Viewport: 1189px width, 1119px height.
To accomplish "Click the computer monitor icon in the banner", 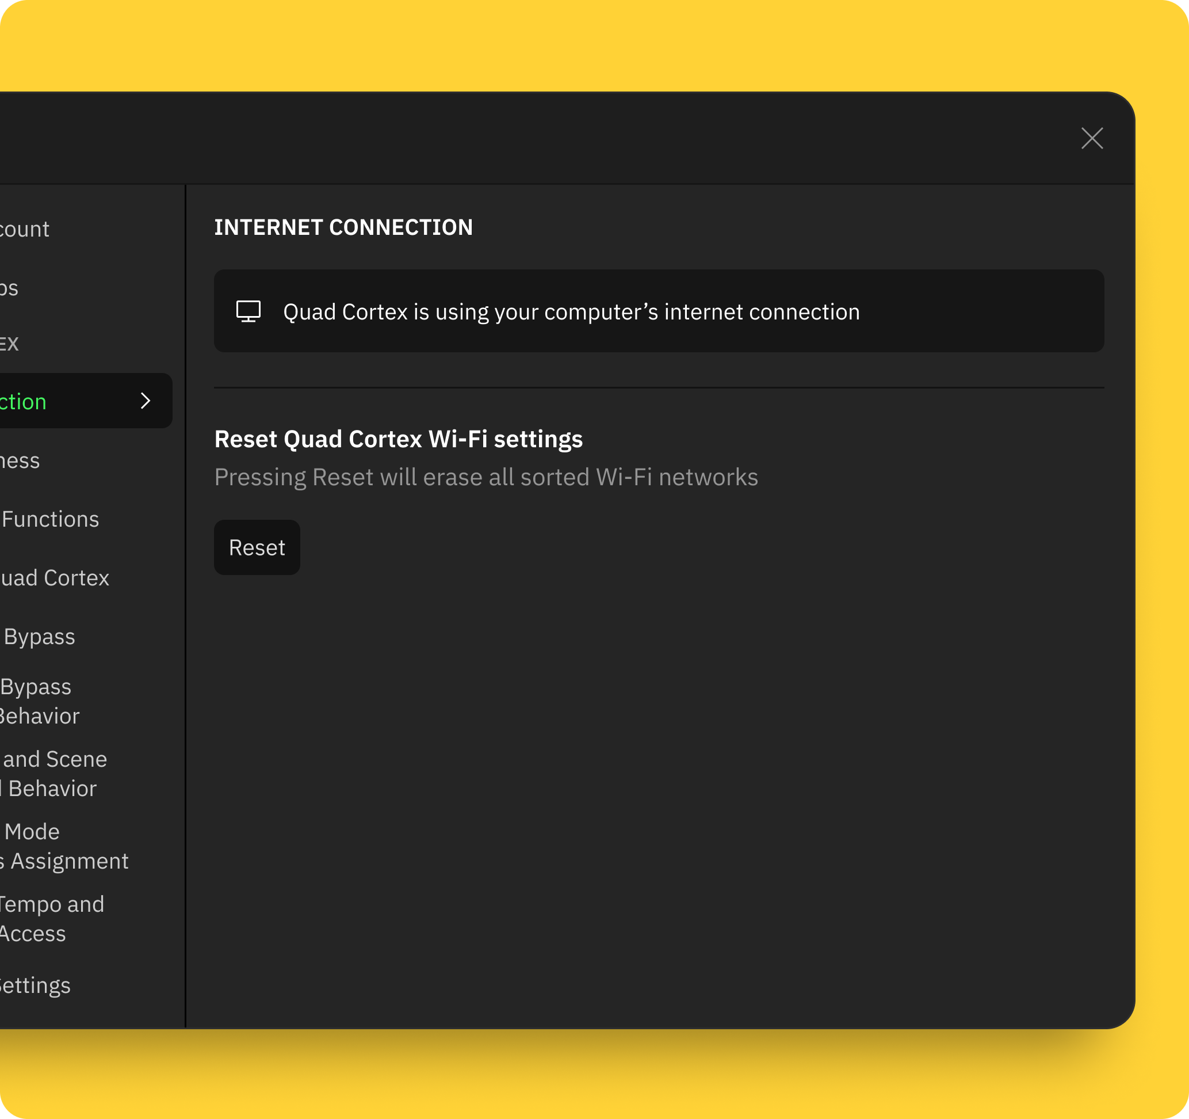I will point(248,312).
